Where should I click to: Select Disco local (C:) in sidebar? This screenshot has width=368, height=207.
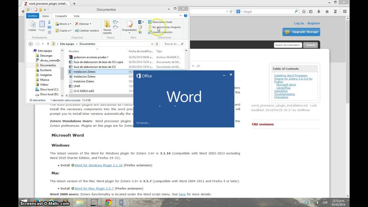pos(49,89)
